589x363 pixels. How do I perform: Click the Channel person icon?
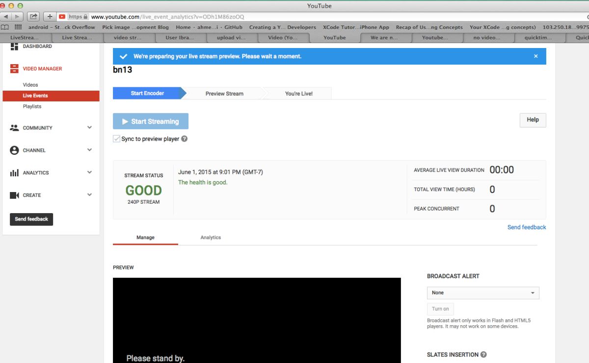(x=14, y=150)
